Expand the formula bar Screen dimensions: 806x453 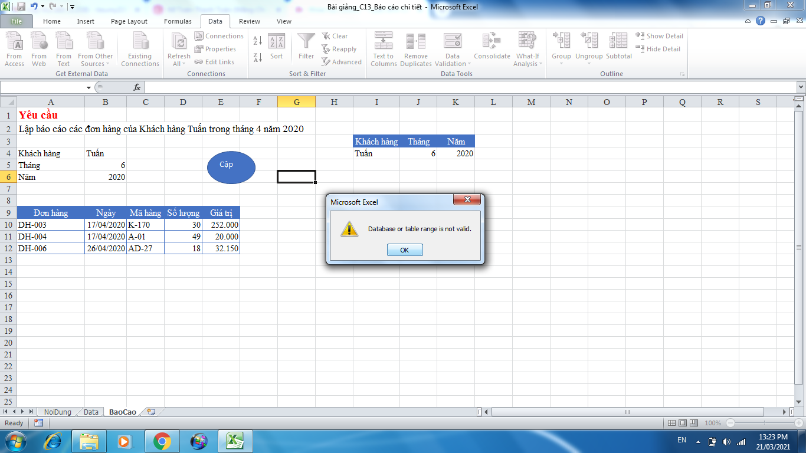tap(801, 87)
